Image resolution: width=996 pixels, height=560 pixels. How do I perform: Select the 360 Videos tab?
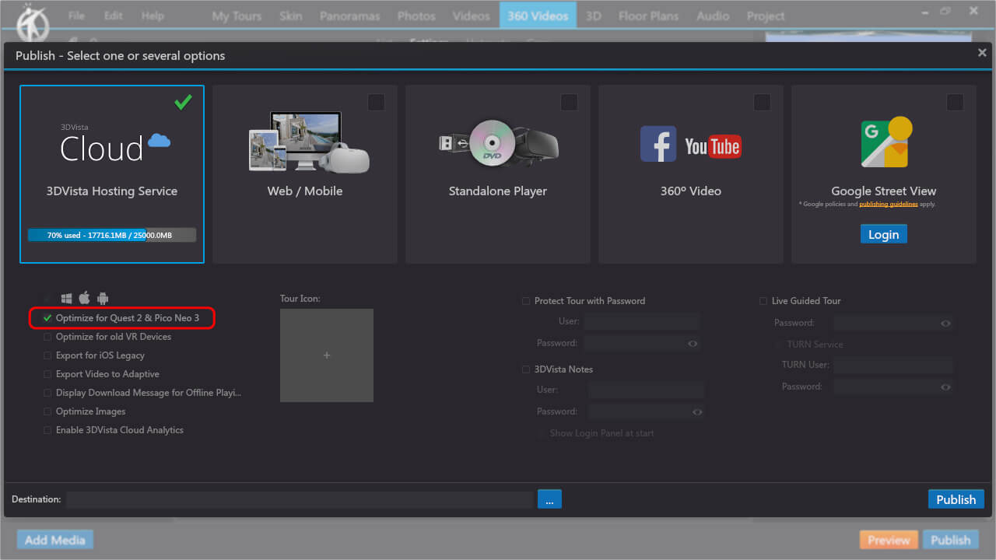(538, 16)
